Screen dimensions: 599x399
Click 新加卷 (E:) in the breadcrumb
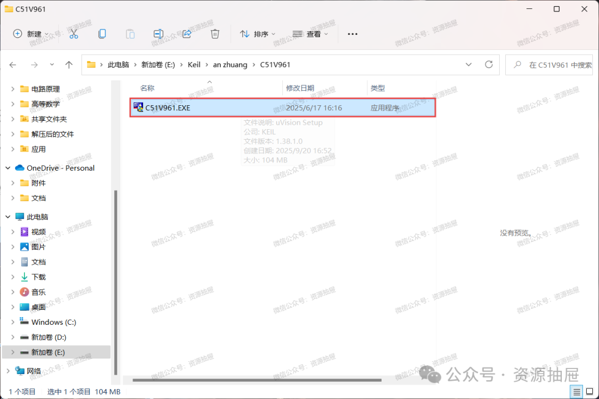[158, 64]
